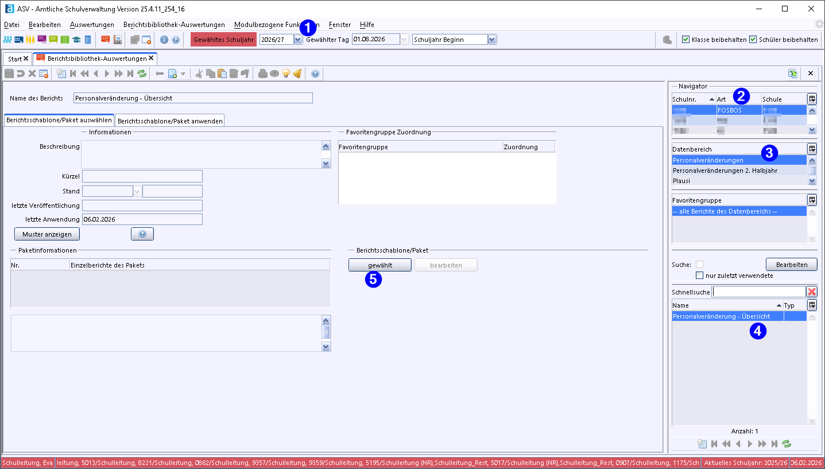Click the graduation cap icon in main toolbar

click(76, 40)
